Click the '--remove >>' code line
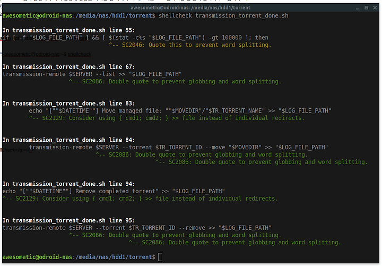The image size is (382, 266). (137, 228)
